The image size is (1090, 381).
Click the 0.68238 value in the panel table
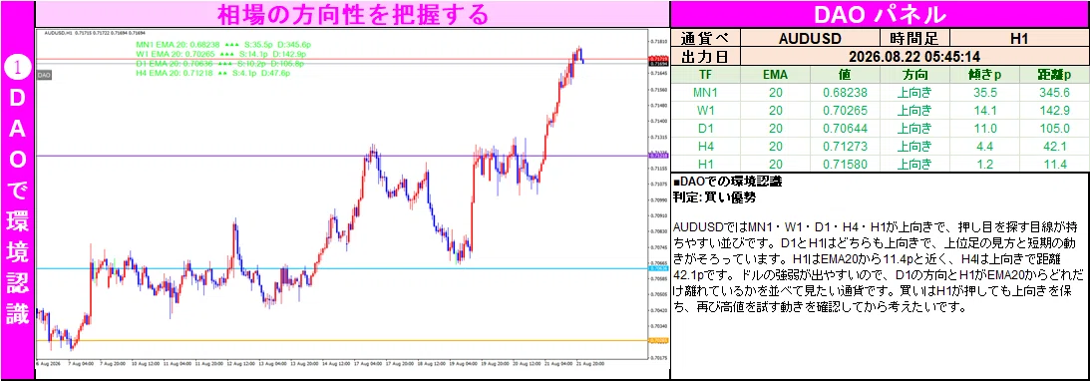point(845,93)
